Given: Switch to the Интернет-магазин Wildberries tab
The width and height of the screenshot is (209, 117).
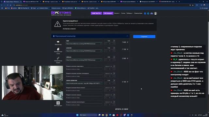Looking at the screenshot, I should 129,2.
